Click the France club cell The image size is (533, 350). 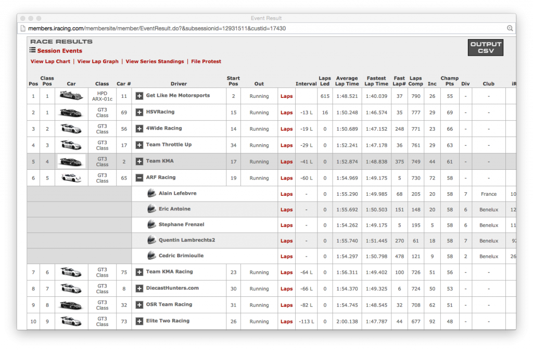click(488, 194)
